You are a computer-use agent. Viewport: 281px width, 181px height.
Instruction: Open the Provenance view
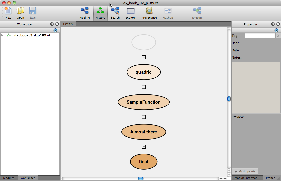[x=149, y=13]
